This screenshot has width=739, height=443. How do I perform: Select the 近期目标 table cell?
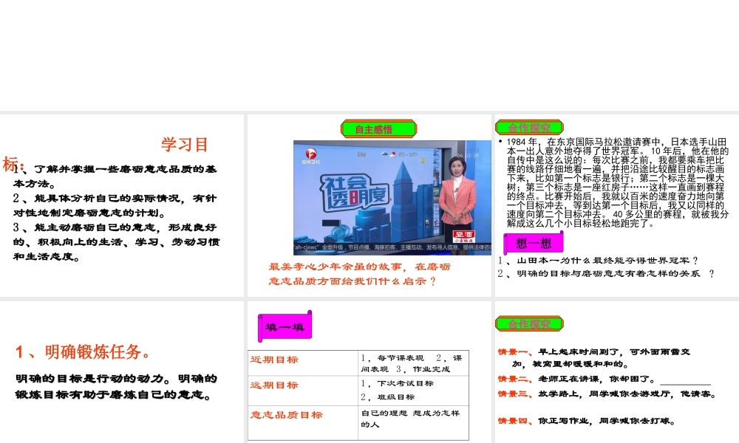click(303, 363)
